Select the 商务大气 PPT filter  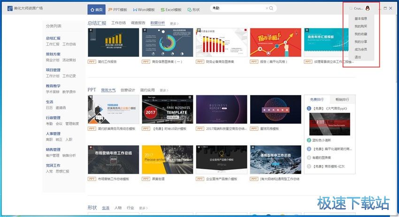point(108,90)
